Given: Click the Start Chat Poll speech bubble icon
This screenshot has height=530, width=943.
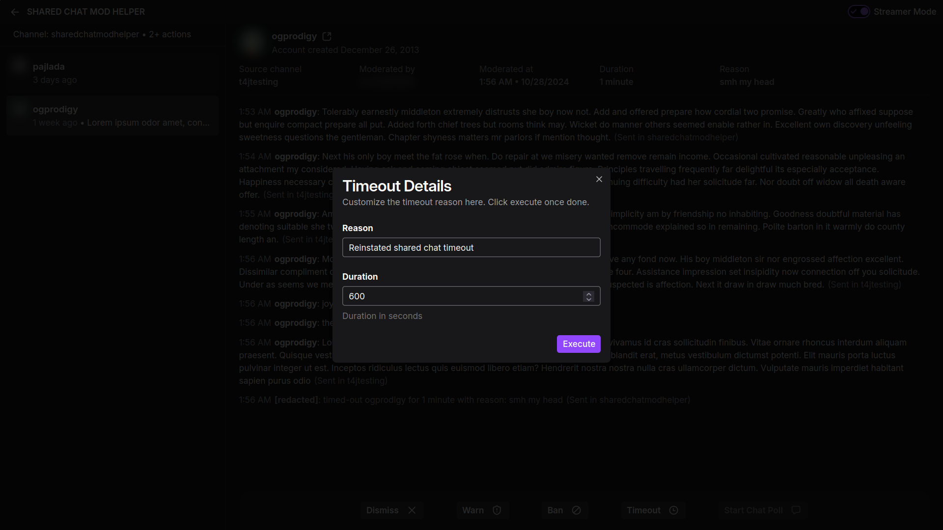Looking at the screenshot, I should [x=796, y=510].
